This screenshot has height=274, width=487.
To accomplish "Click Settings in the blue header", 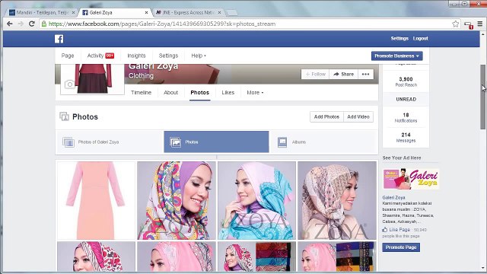I will point(399,39).
